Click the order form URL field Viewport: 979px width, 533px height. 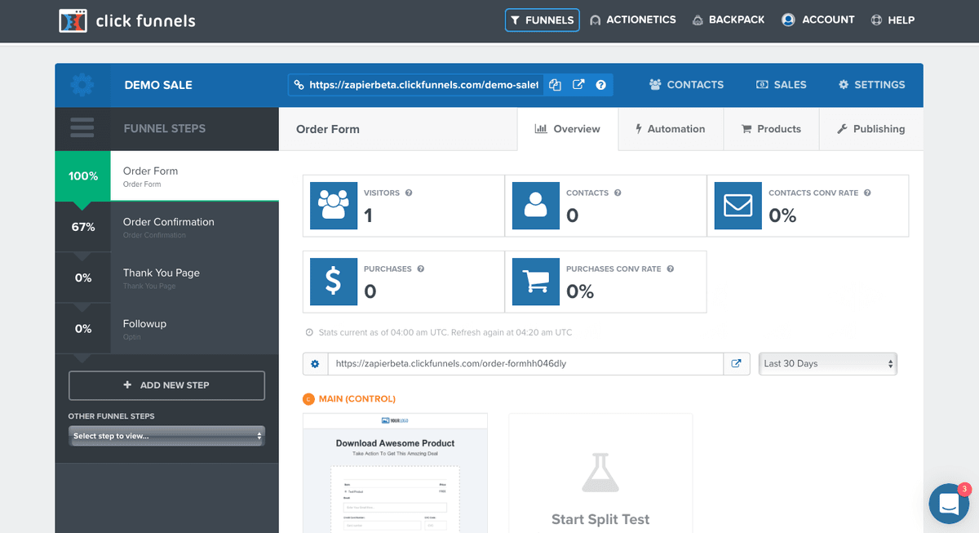[x=525, y=363]
